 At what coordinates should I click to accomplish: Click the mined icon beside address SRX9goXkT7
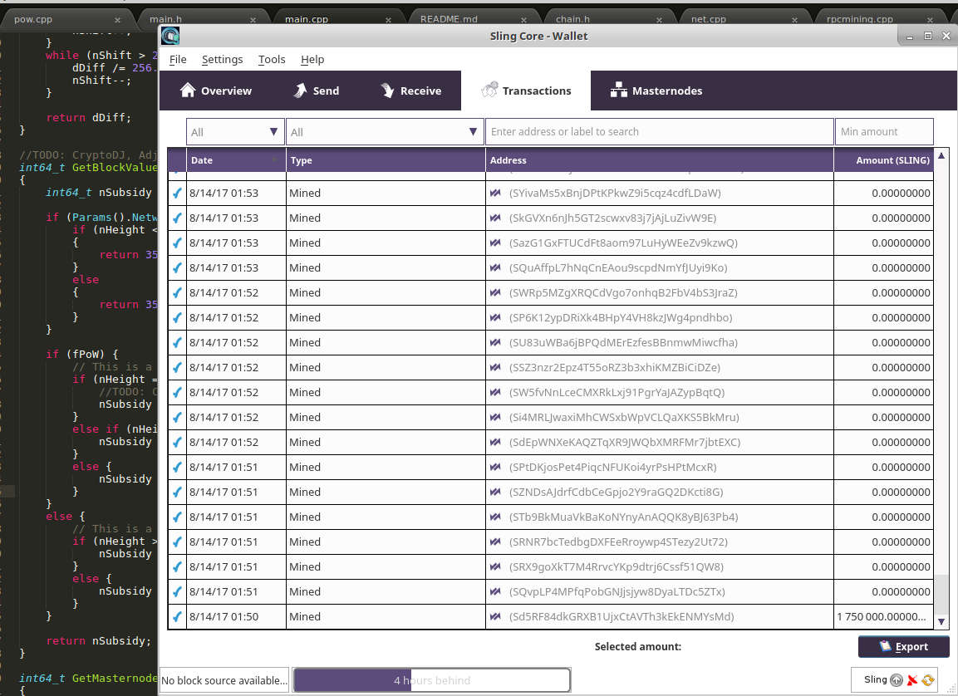[x=495, y=567]
